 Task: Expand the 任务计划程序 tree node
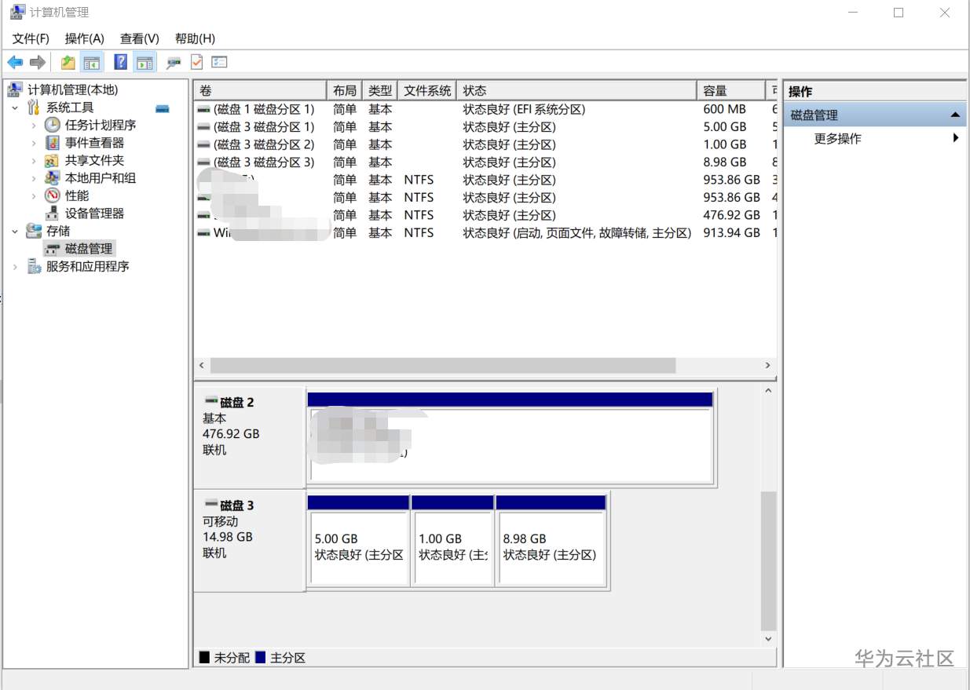34,125
